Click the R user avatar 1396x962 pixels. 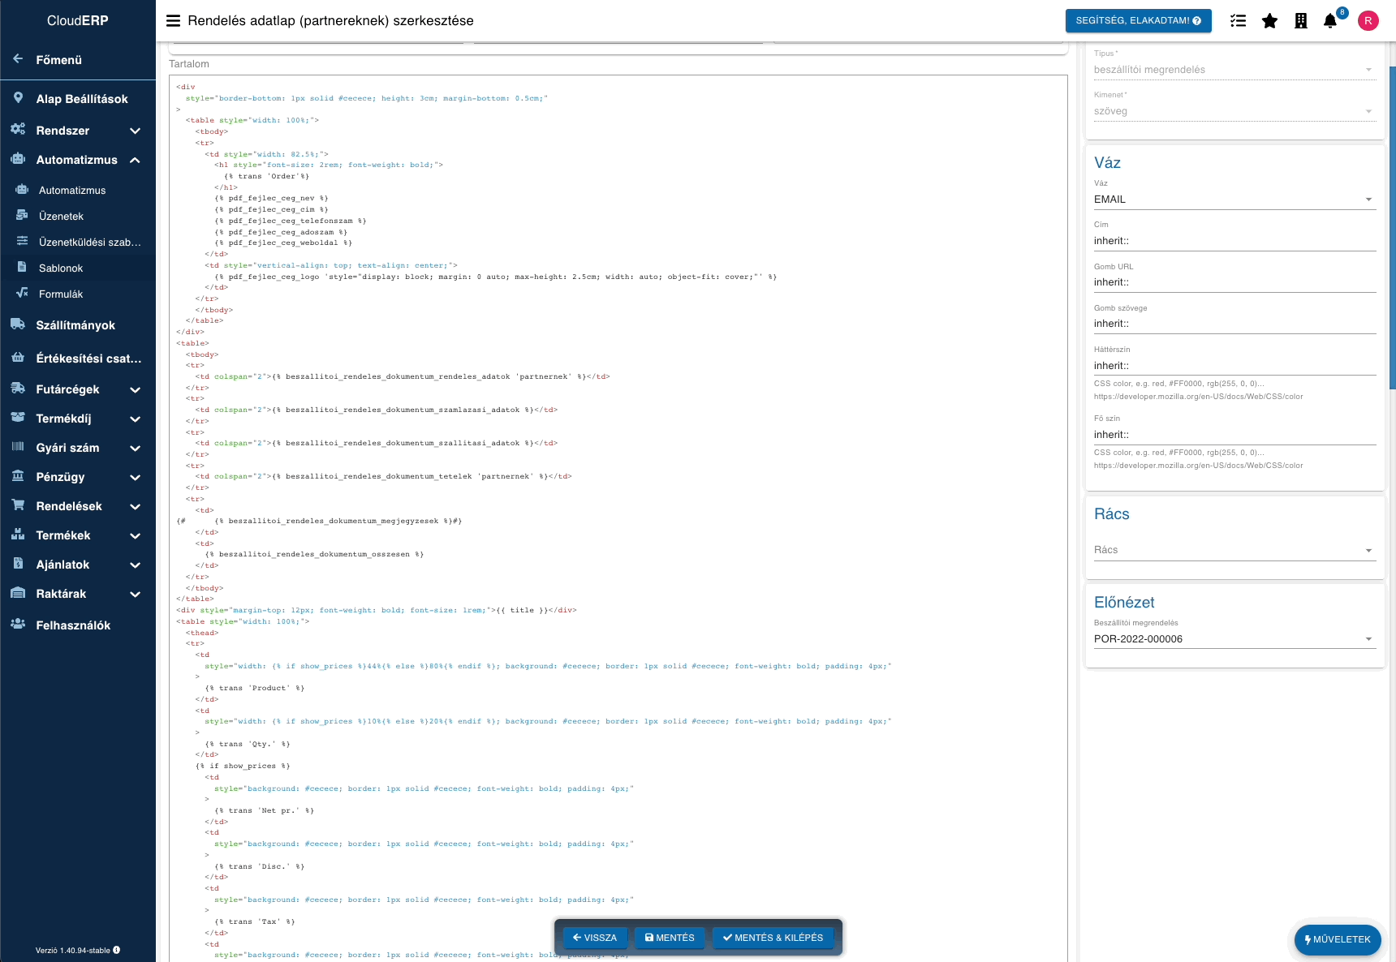click(x=1368, y=21)
